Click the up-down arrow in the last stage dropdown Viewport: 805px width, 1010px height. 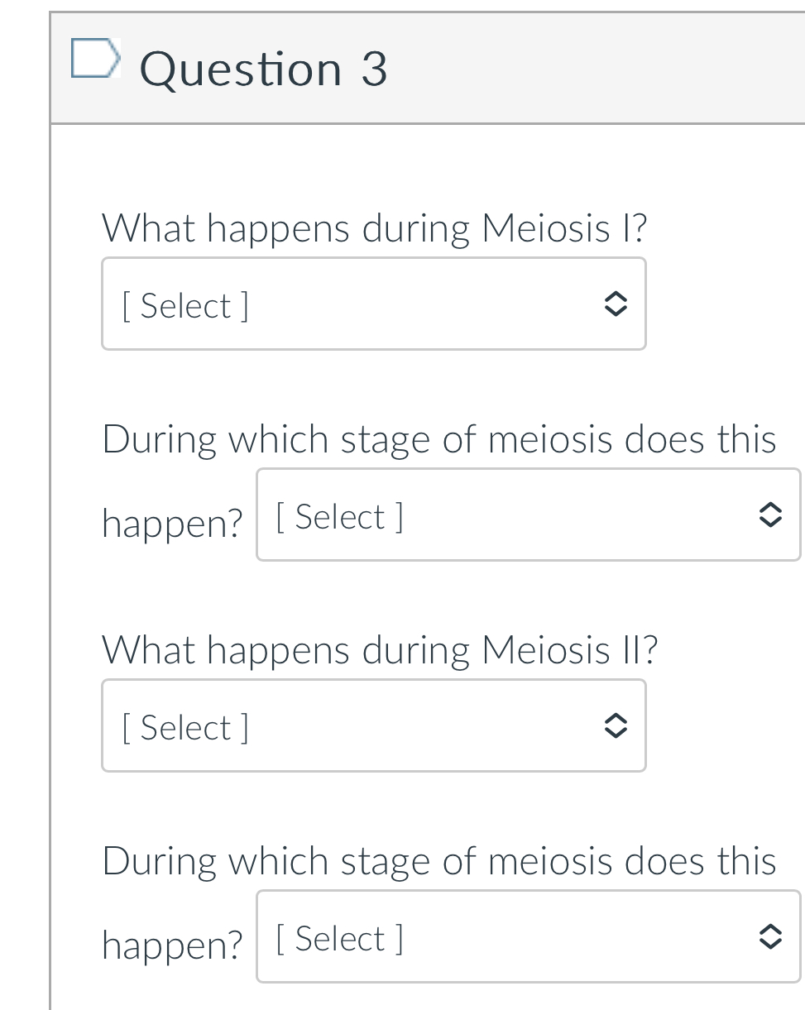(x=769, y=937)
